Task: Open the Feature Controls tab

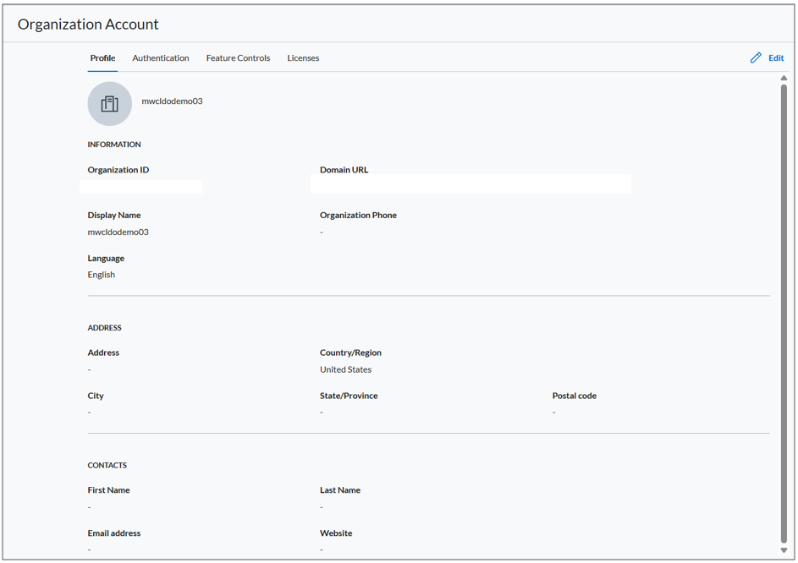Action: (x=238, y=58)
